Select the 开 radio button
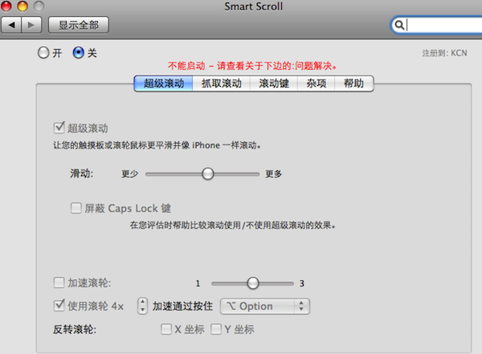Viewport: 482px width, 354px height. point(43,53)
